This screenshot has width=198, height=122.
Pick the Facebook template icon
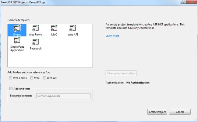[x=36, y=42]
